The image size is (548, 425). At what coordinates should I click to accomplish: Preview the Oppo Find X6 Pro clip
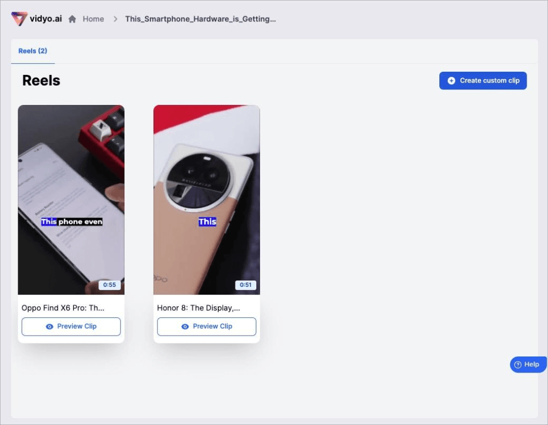pos(71,327)
